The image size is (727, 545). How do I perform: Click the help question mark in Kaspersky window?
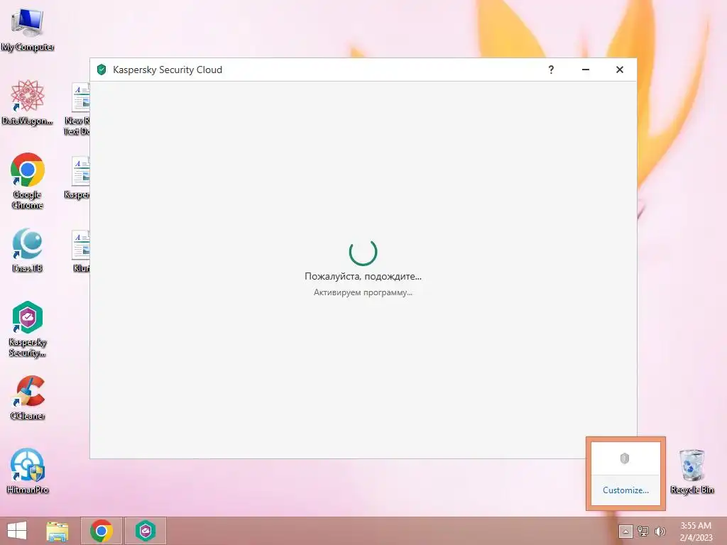551,70
